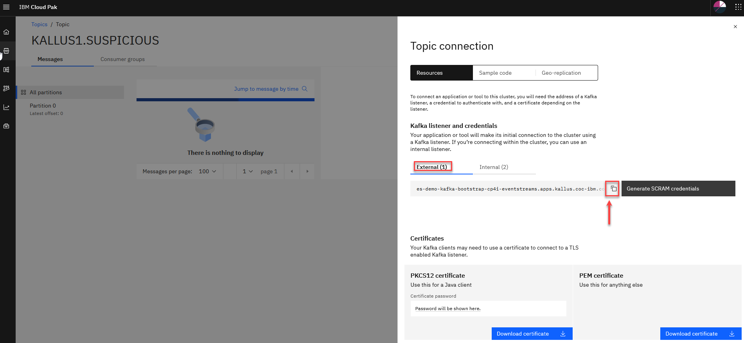Close the Topic connection panel

(x=735, y=27)
